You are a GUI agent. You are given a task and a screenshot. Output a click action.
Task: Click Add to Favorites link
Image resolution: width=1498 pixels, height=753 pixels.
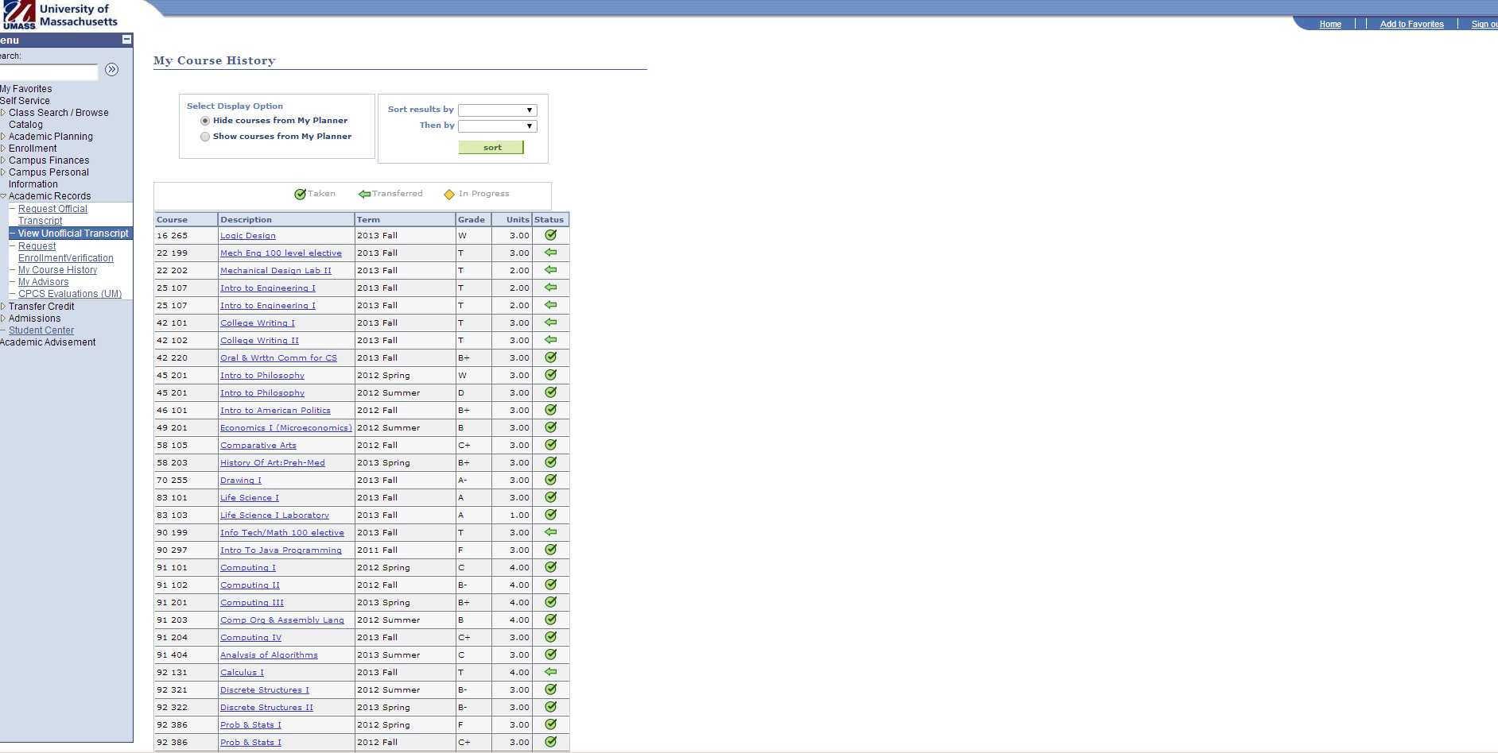click(1411, 24)
